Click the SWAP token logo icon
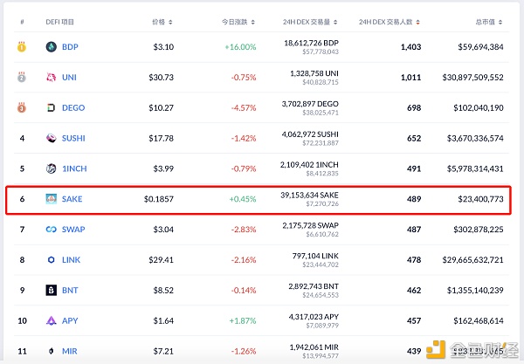This screenshot has width=524, height=364. click(52, 230)
